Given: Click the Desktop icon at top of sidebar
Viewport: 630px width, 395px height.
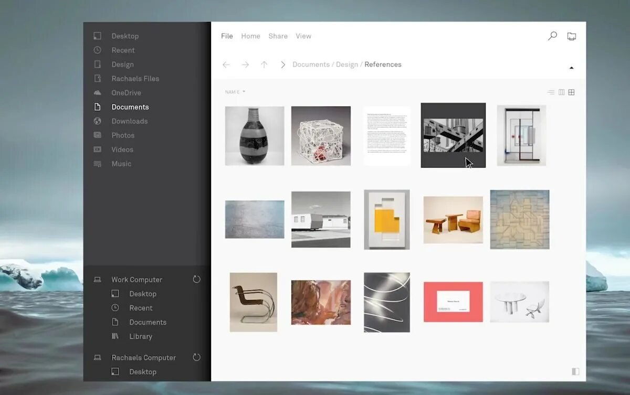Looking at the screenshot, I should click(x=97, y=36).
